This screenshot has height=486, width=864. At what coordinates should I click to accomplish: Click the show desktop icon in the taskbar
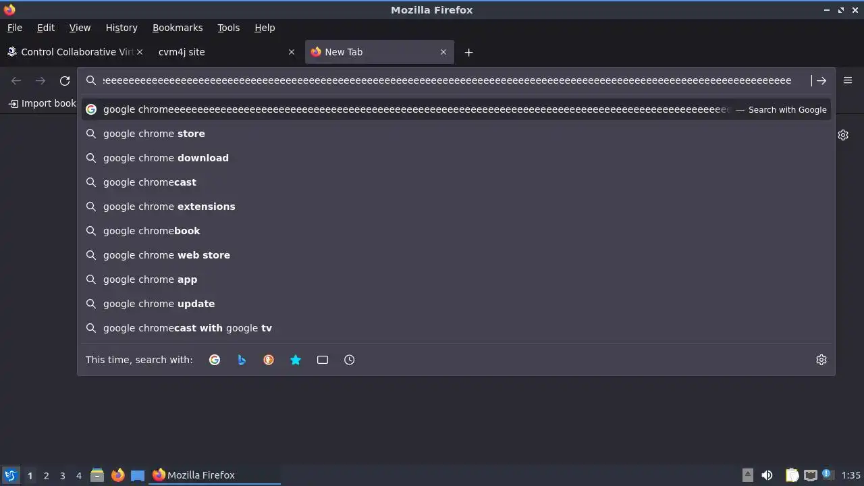click(138, 475)
